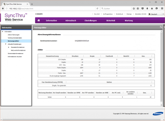Bookmark this page with the star icon

click(x=134, y=9)
